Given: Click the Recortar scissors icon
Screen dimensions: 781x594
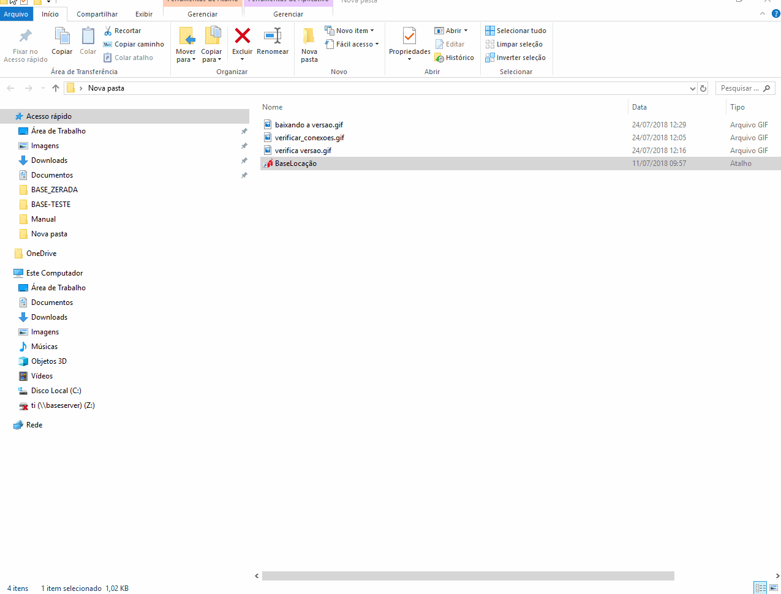Looking at the screenshot, I should (x=108, y=31).
